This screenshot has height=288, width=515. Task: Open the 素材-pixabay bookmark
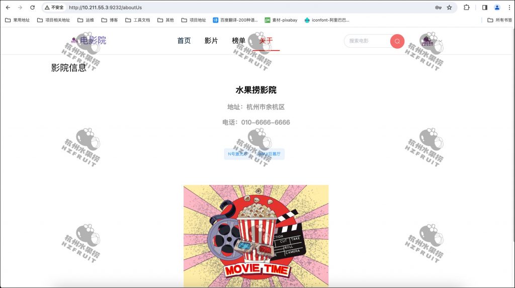(x=281, y=20)
